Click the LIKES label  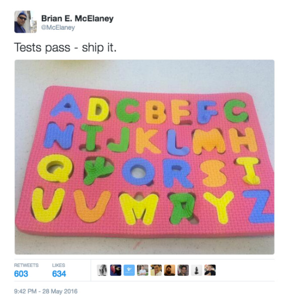(x=58, y=265)
